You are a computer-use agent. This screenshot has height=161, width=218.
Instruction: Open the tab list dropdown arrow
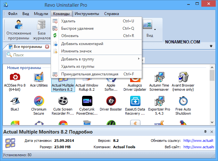[211, 46]
